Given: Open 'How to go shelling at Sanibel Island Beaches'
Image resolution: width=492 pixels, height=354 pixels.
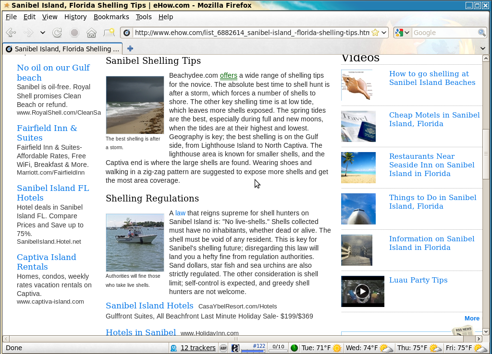Looking at the screenshot, I should tap(432, 78).
